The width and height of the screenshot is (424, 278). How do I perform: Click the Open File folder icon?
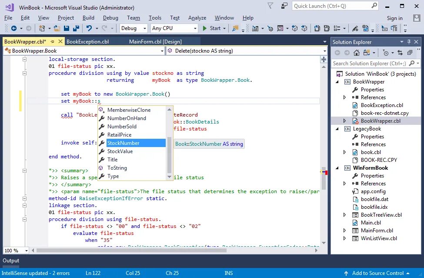[57, 28]
